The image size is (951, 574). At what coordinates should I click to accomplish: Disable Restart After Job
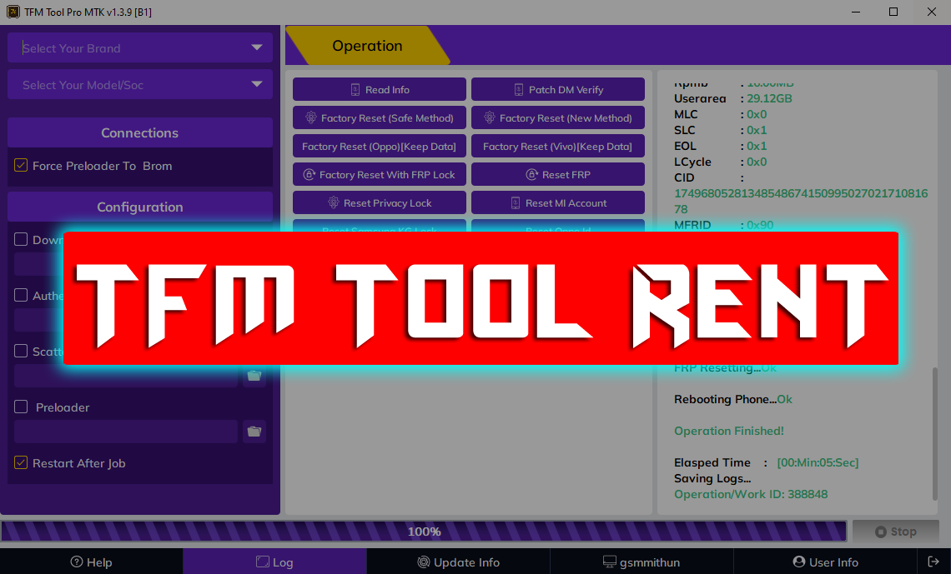(21, 462)
